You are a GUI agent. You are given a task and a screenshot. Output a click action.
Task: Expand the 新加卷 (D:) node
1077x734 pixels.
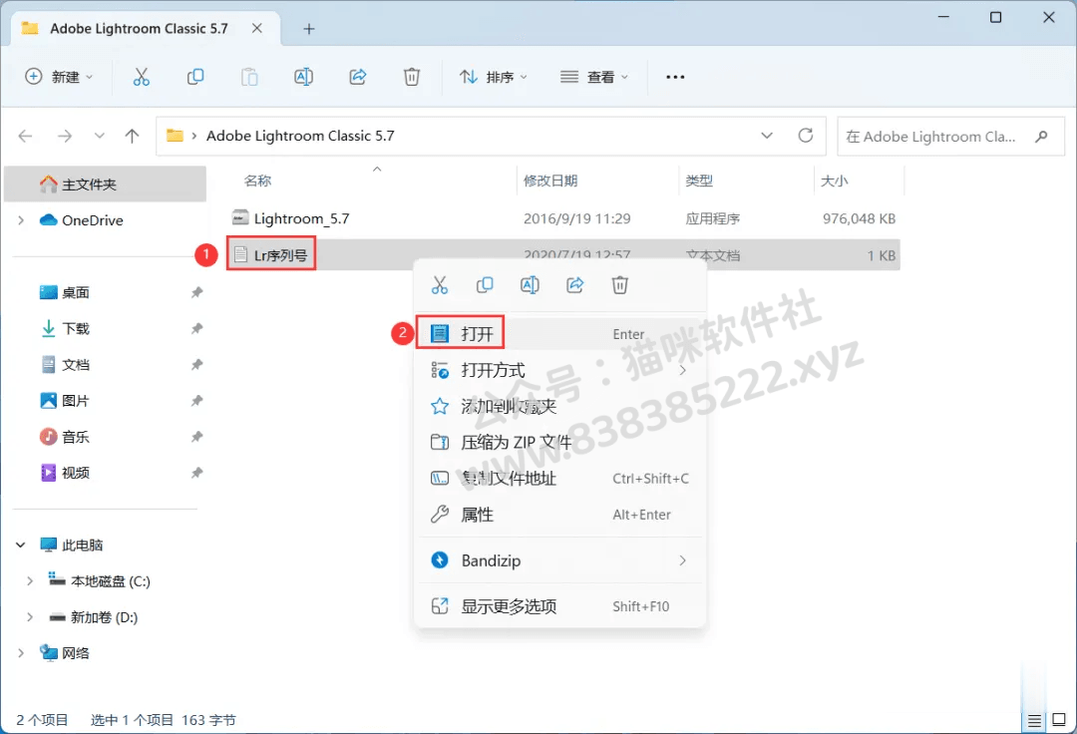[30, 617]
